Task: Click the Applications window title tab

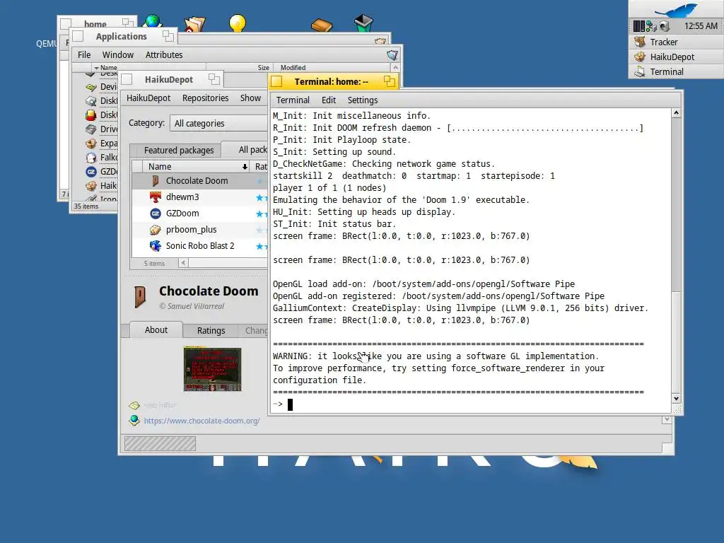Action: click(124, 37)
